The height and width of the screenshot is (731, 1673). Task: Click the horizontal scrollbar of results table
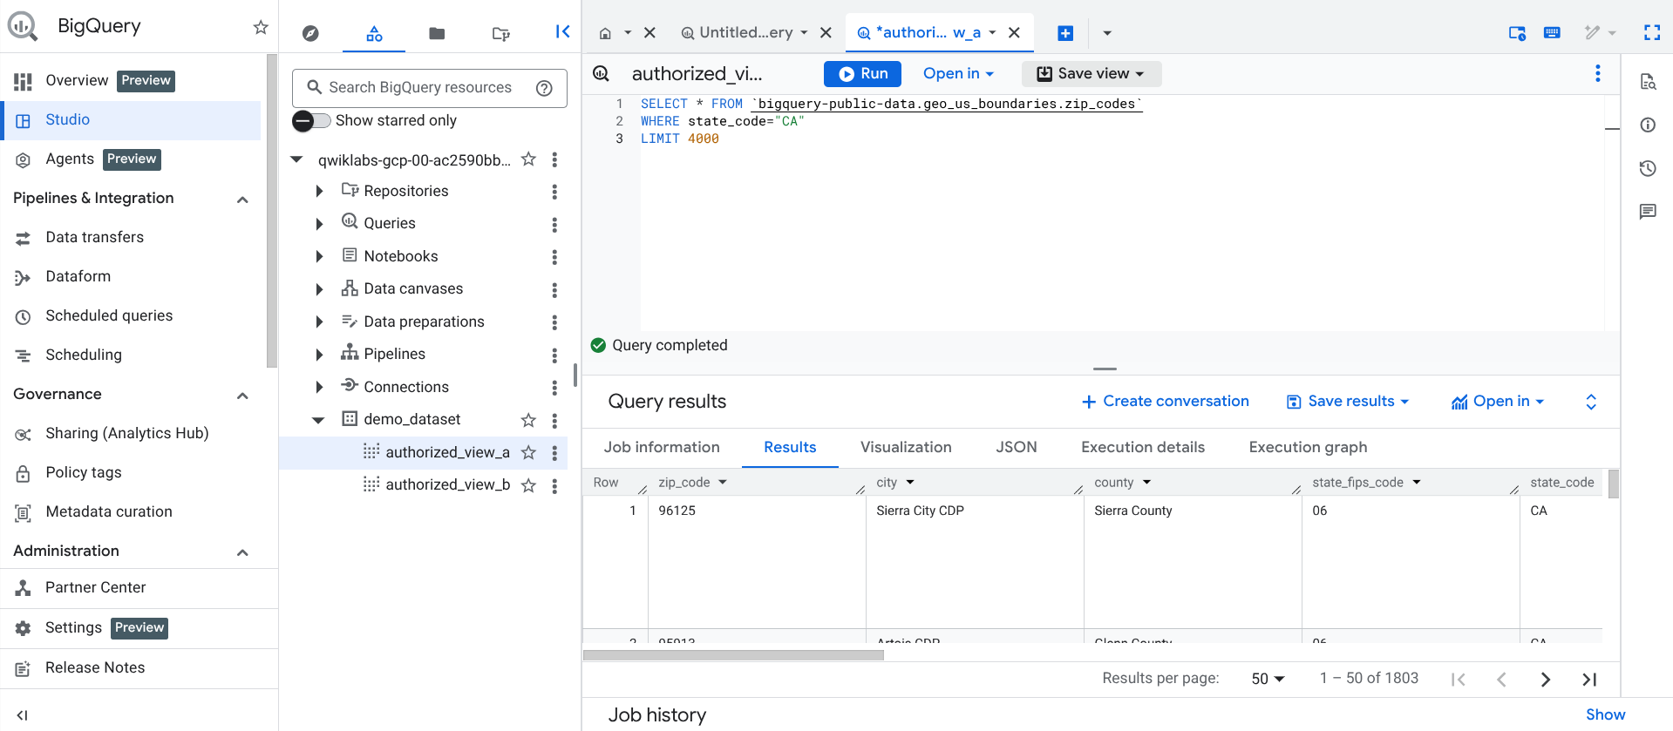(733, 655)
